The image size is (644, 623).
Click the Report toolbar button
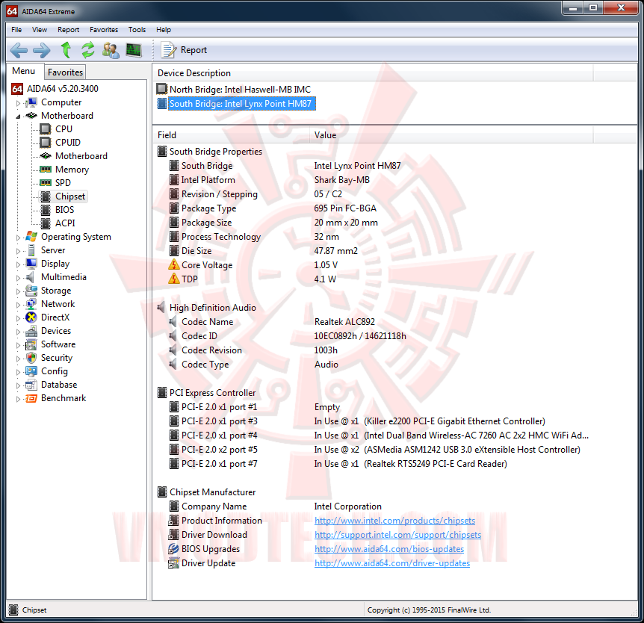[x=184, y=50]
